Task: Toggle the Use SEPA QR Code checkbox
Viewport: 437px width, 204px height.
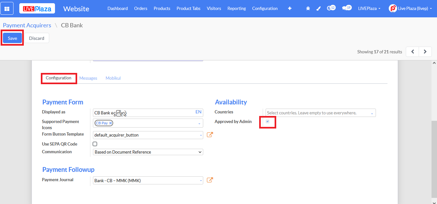Action: coord(95,144)
